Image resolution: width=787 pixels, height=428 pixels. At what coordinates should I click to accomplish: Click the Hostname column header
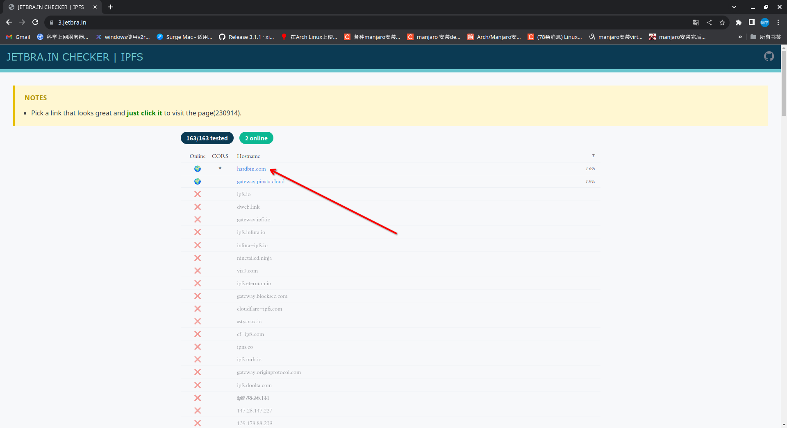click(248, 156)
